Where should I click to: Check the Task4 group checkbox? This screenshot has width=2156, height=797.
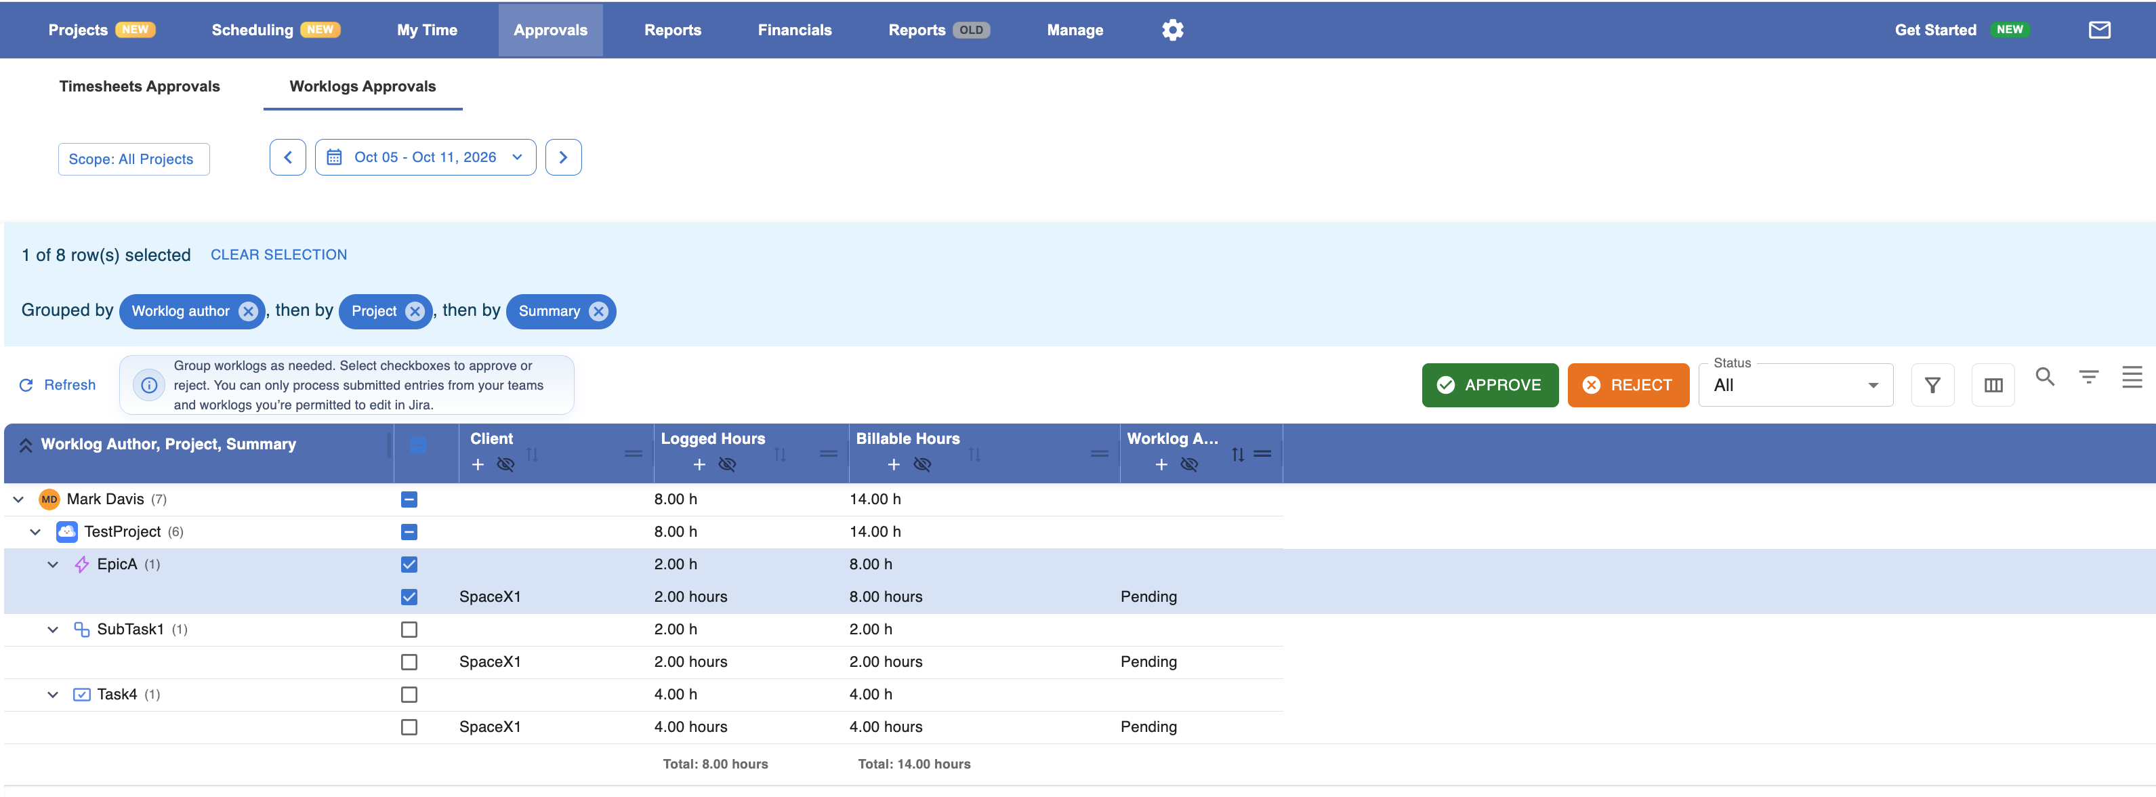[x=409, y=695]
